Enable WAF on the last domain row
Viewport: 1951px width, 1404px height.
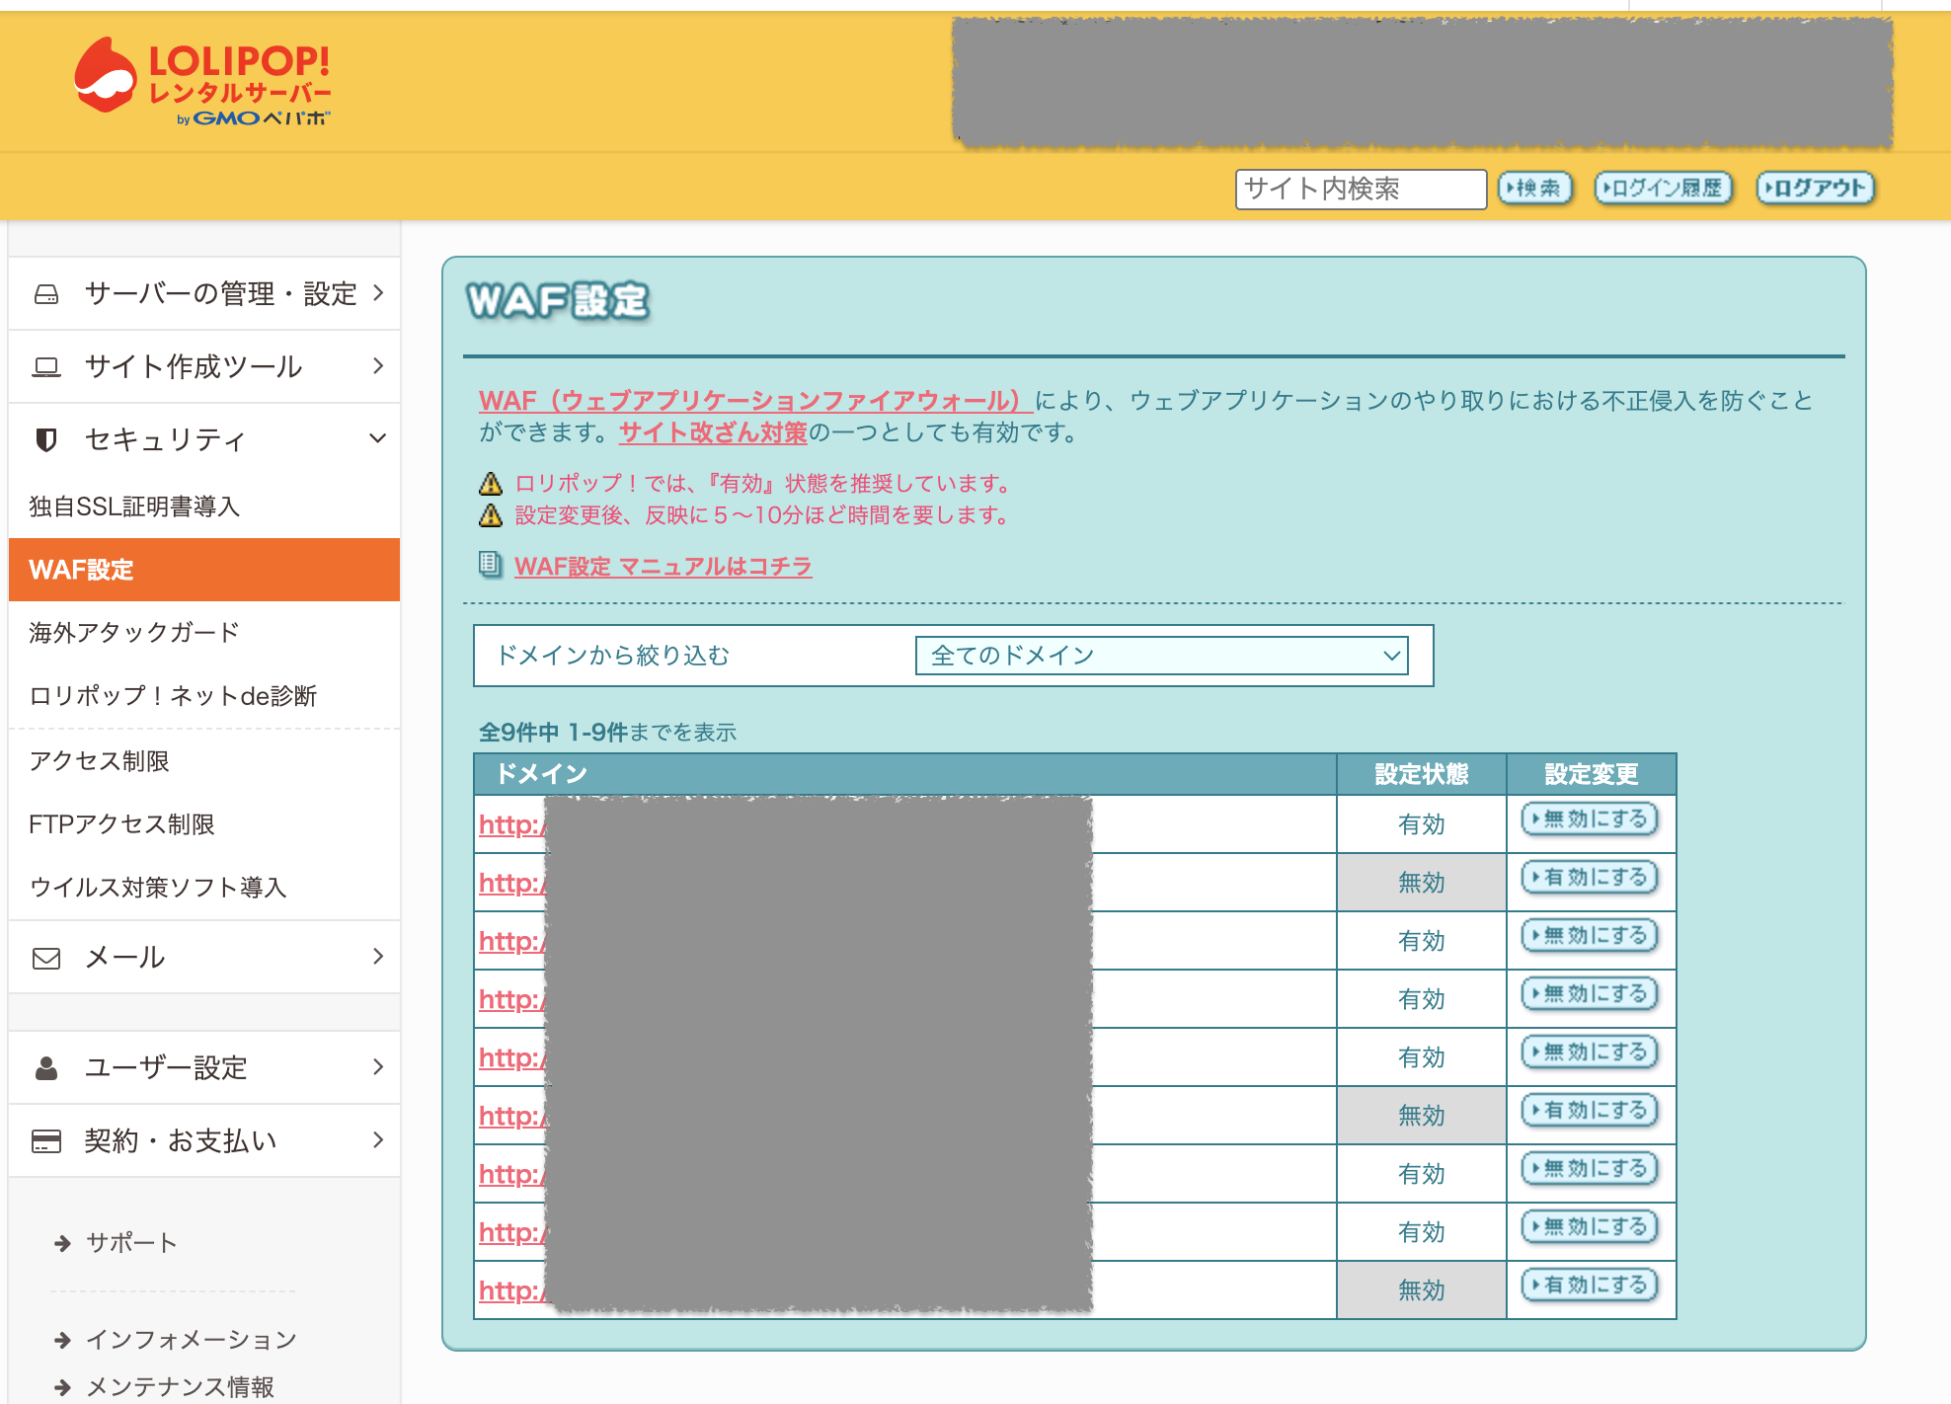1590,1285
